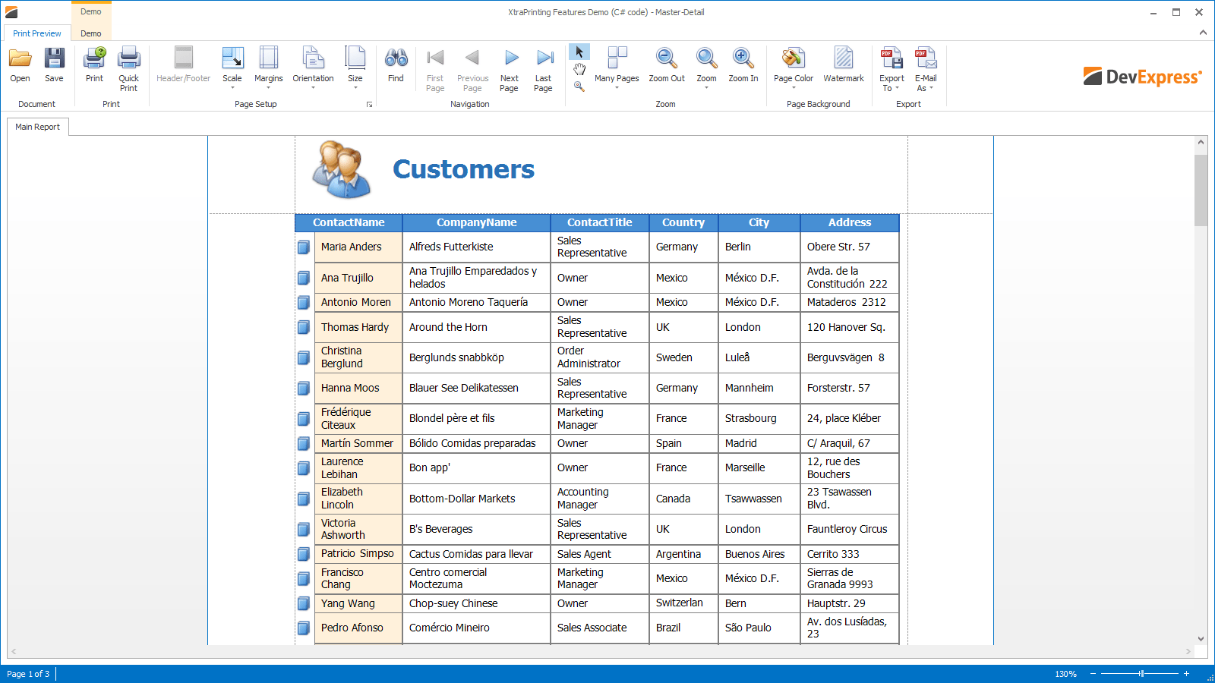Click the Hanna Moos row detail icon

pyautogui.click(x=303, y=388)
